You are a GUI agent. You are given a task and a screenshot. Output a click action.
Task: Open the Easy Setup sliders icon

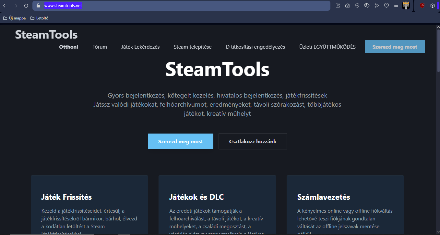[x=396, y=6]
